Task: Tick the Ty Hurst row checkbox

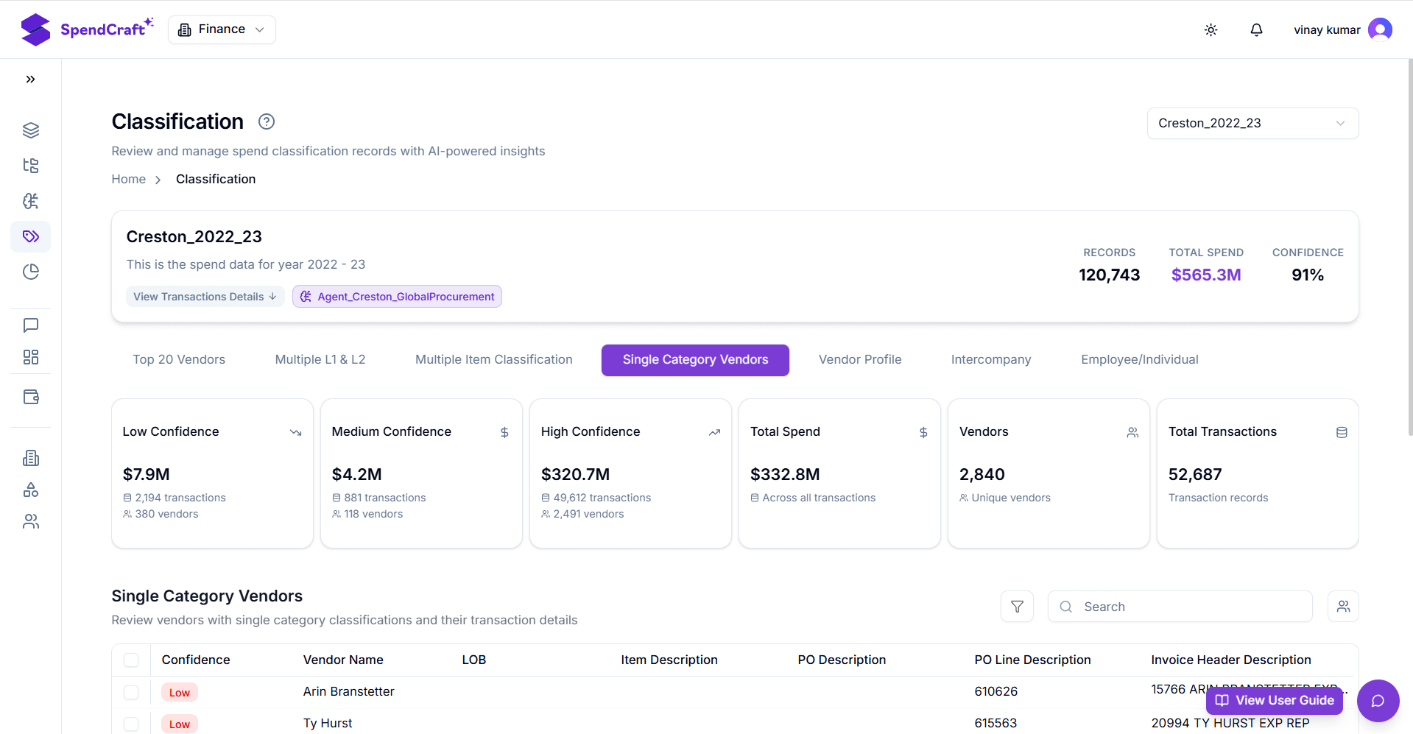Action: click(131, 724)
